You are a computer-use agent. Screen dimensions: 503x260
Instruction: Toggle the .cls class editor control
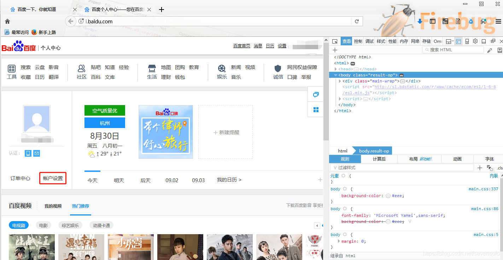click(499, 168)
